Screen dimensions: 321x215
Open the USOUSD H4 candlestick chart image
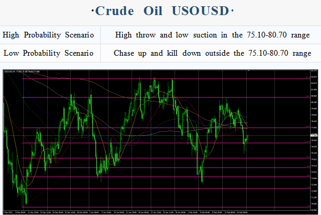click(160, 142)
